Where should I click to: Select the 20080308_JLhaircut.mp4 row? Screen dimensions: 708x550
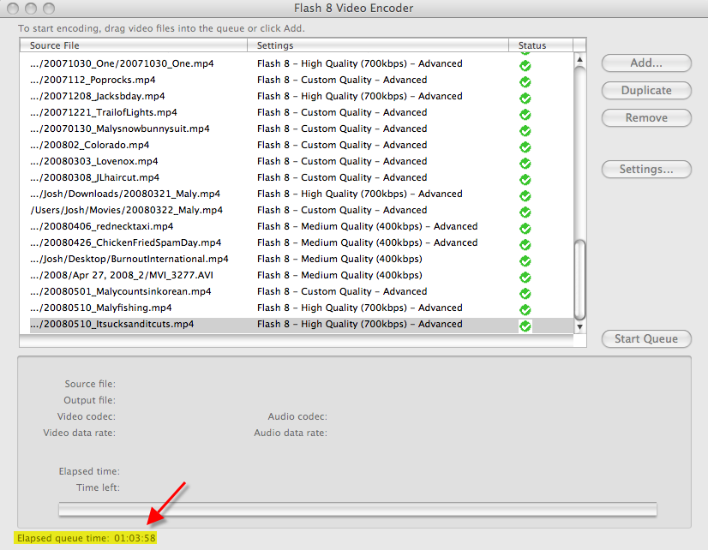pyautogui.click(x=297, y=177)
